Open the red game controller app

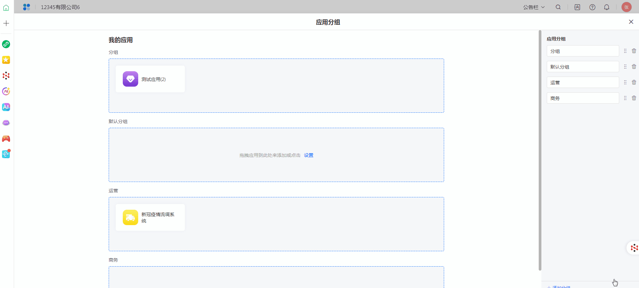pyautogui.click(x=6, y=138)
